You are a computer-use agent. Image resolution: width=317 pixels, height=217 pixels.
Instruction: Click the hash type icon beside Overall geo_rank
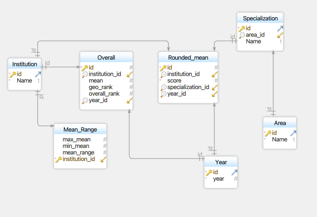coord(131,87)
